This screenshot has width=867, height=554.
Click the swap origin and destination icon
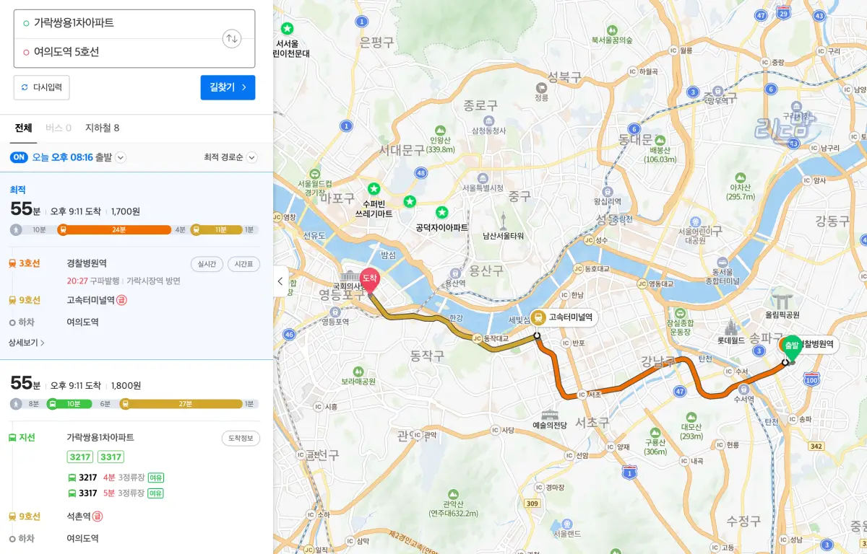click(231, 38)
